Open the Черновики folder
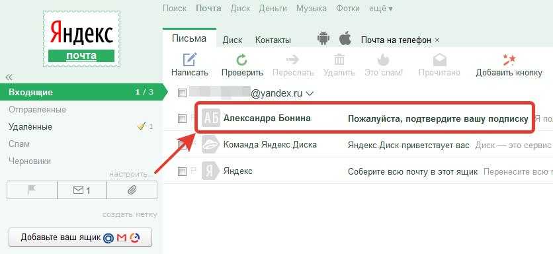Screen dimensions: 553x254 pyautogui.click(x=30, y=161)
